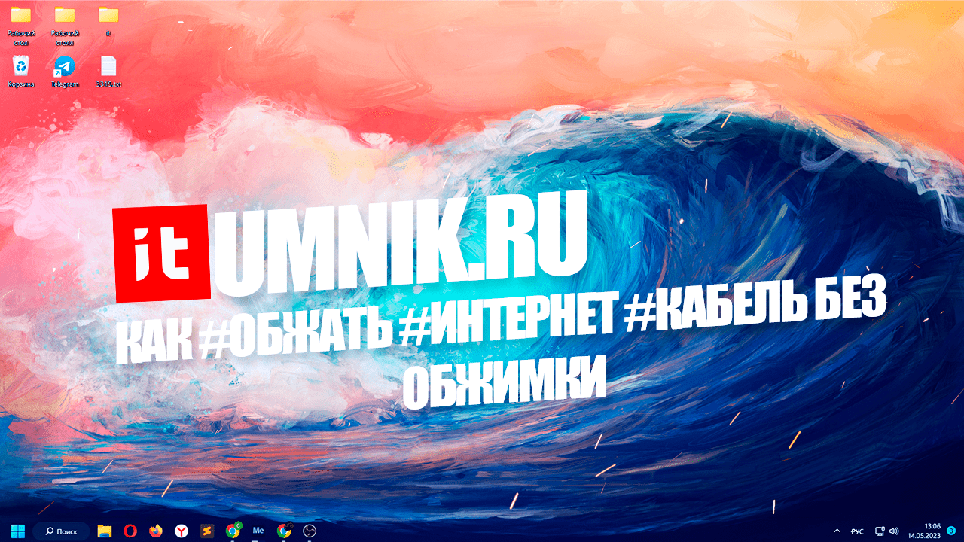Open the Windows Start menu
This screenshot has height=542, width=964.
pos(17,531)
